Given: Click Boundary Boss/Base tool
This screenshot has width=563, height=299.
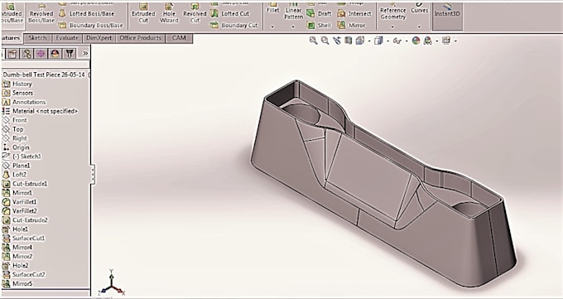Looking at the screenshot, I should coord(90,25).
